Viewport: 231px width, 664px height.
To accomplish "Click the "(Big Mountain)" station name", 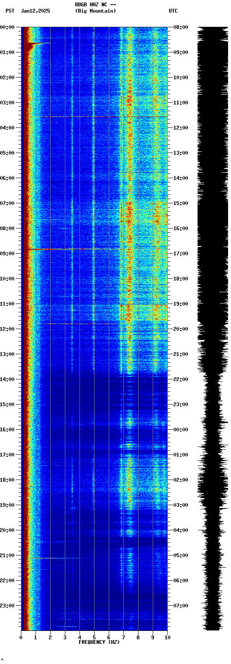I will click(95, 11).
